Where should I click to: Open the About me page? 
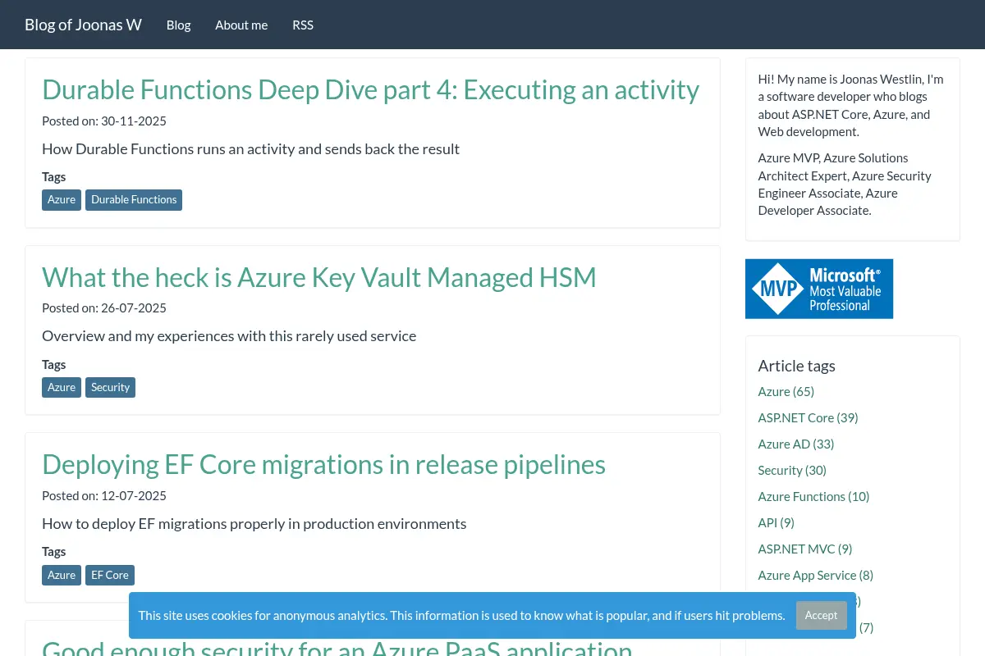241,25
